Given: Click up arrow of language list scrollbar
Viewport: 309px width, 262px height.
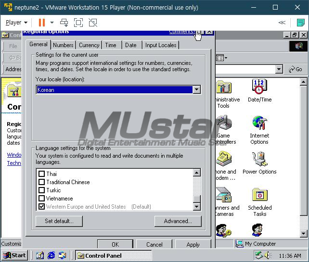Looking at the screenshot, I should coord(197,173).
